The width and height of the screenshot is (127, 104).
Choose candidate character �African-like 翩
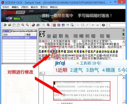[55, 36]
